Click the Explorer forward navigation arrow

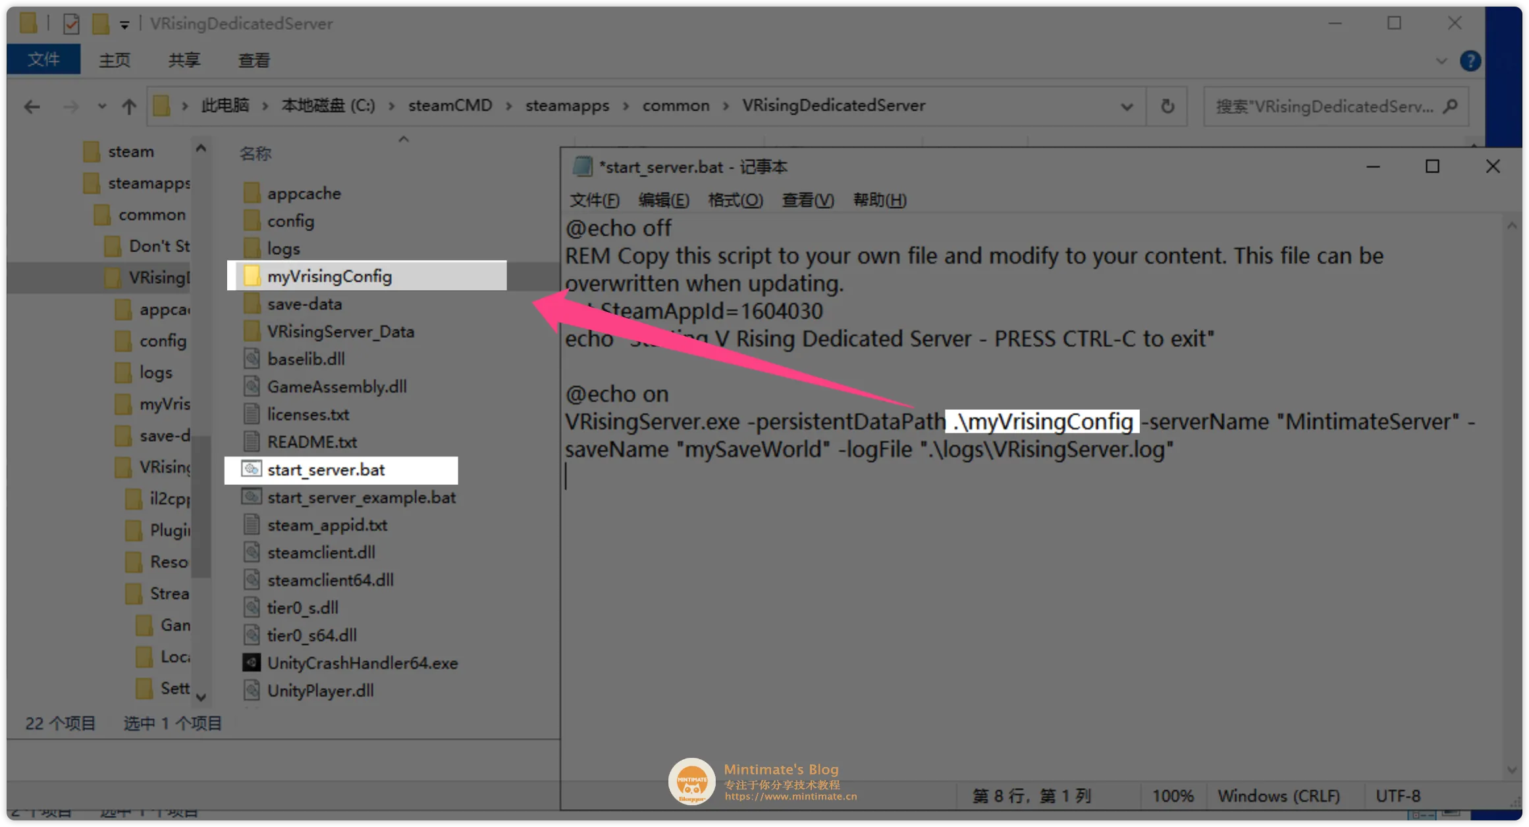coord(70,106)
